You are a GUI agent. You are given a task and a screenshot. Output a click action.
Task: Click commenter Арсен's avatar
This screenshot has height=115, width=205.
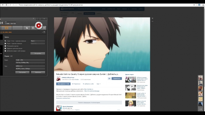(59, 108)
